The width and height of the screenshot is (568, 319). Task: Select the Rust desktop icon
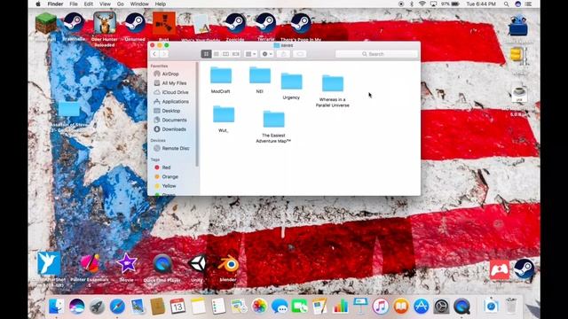163,23
